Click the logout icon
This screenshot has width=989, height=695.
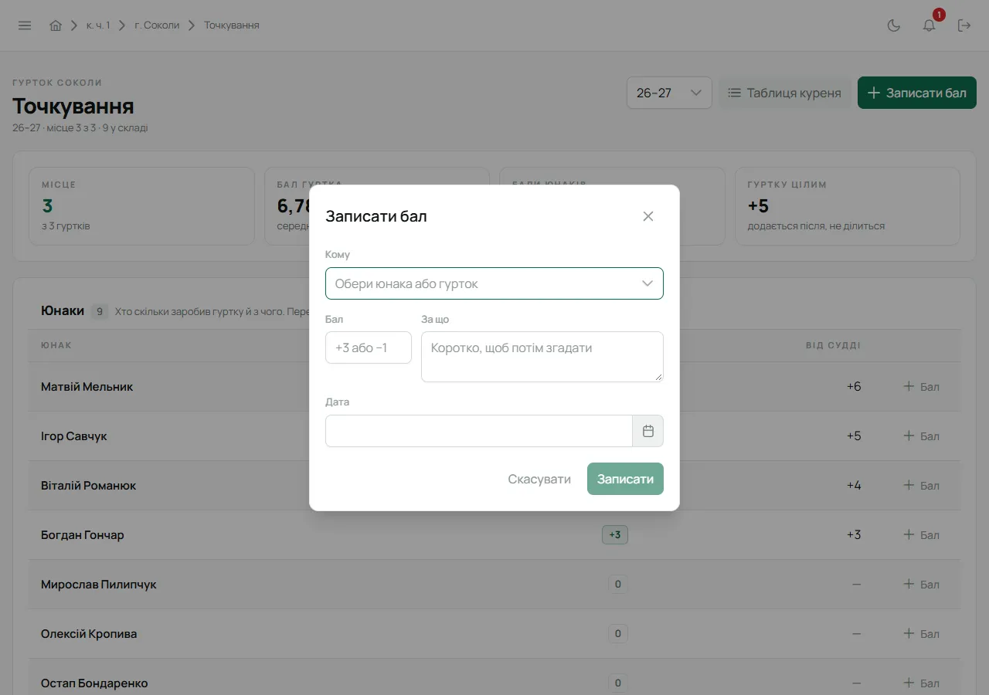pyautogui.click(x=964, y=25)
